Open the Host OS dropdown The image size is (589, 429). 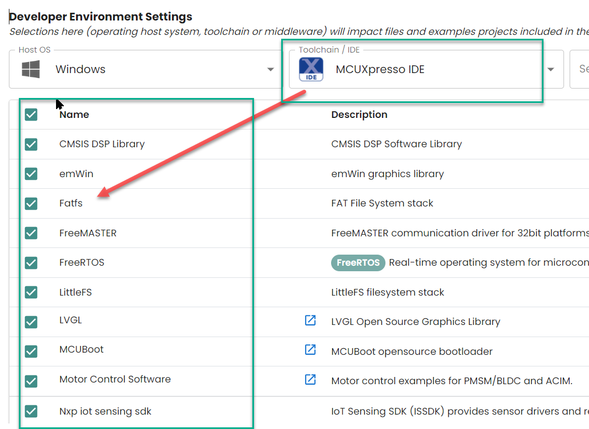click(270, 69)
